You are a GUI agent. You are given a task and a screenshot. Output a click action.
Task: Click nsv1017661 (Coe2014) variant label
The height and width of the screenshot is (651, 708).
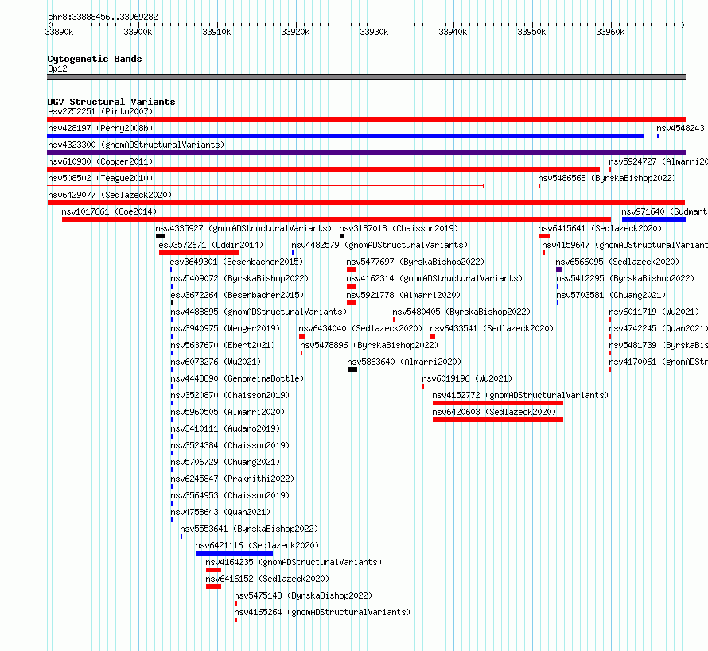click(109, 211)
